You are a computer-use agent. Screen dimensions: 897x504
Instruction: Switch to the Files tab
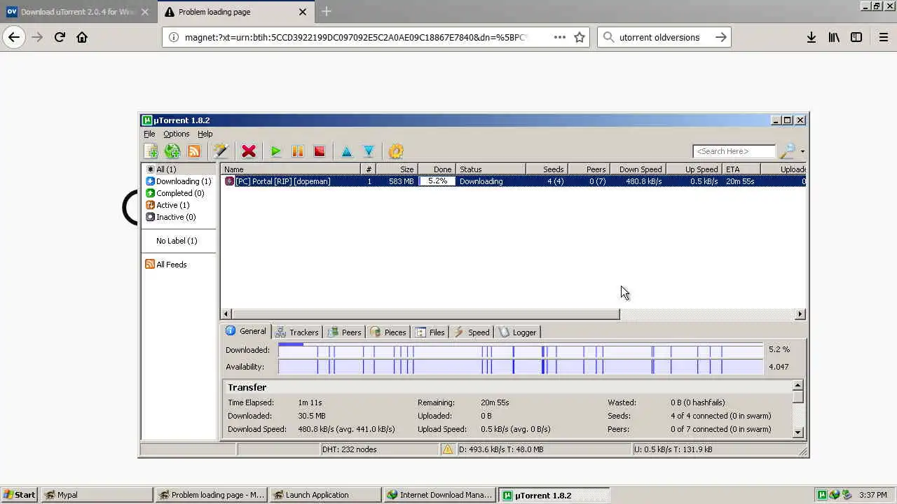(x=430, y=332)
